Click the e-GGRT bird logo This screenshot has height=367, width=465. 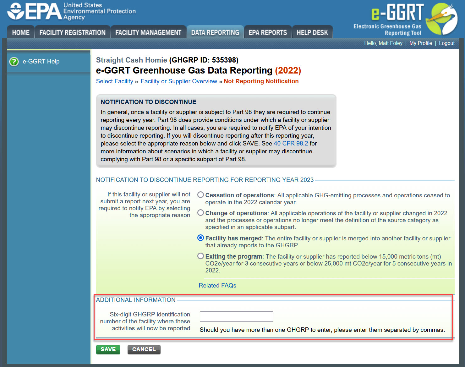[441, 19]
